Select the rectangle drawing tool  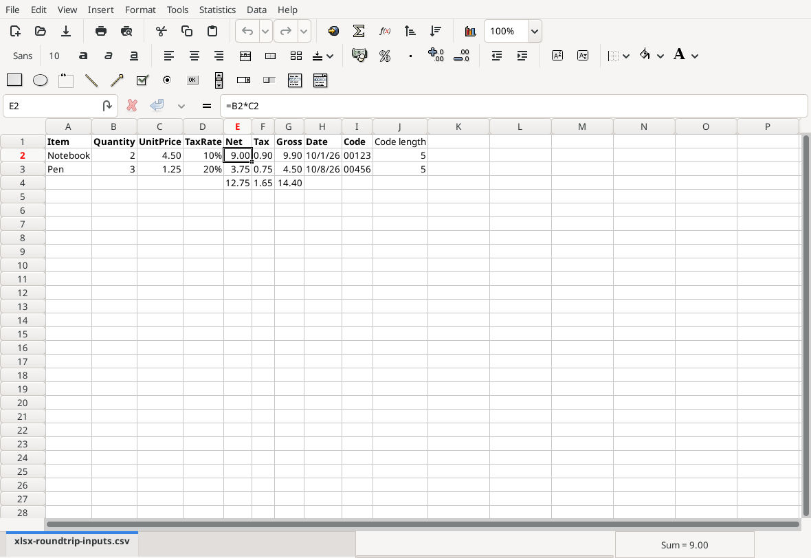pyautogui.click(x=14, y=80)
